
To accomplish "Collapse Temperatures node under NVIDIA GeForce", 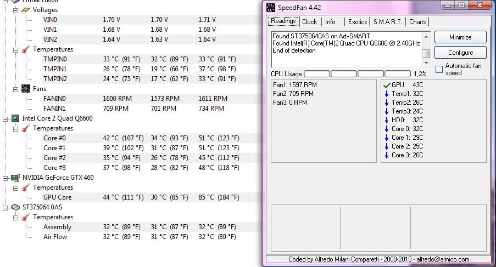I will pos(15,188).
